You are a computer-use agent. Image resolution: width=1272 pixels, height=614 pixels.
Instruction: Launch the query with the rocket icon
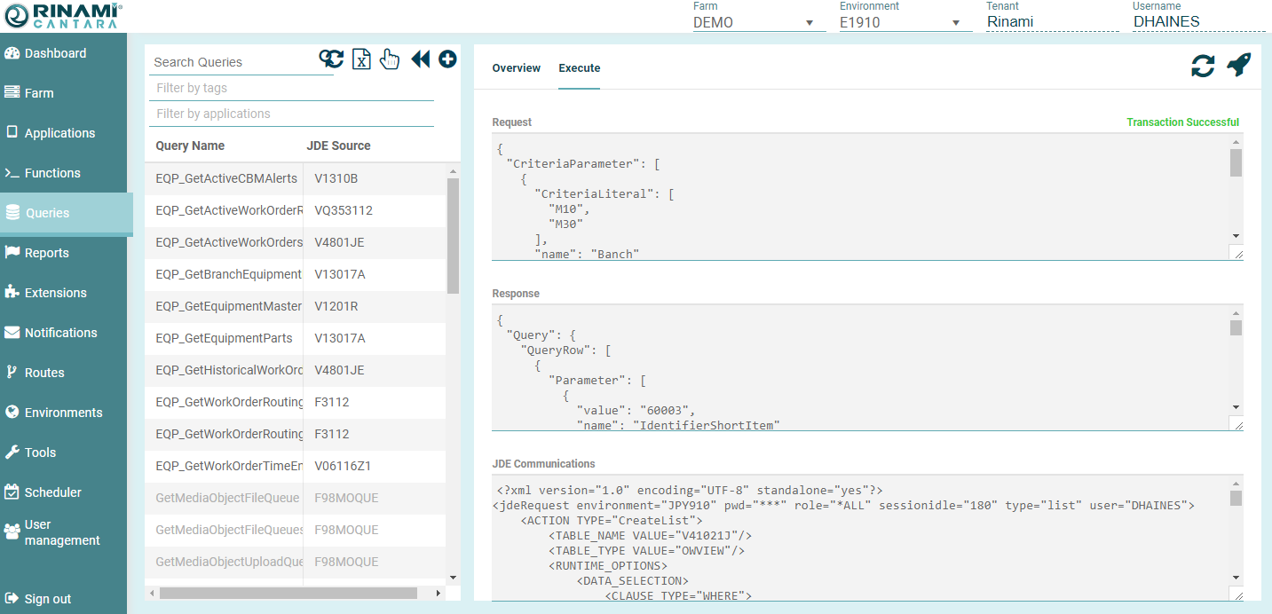click(1238, 65)
